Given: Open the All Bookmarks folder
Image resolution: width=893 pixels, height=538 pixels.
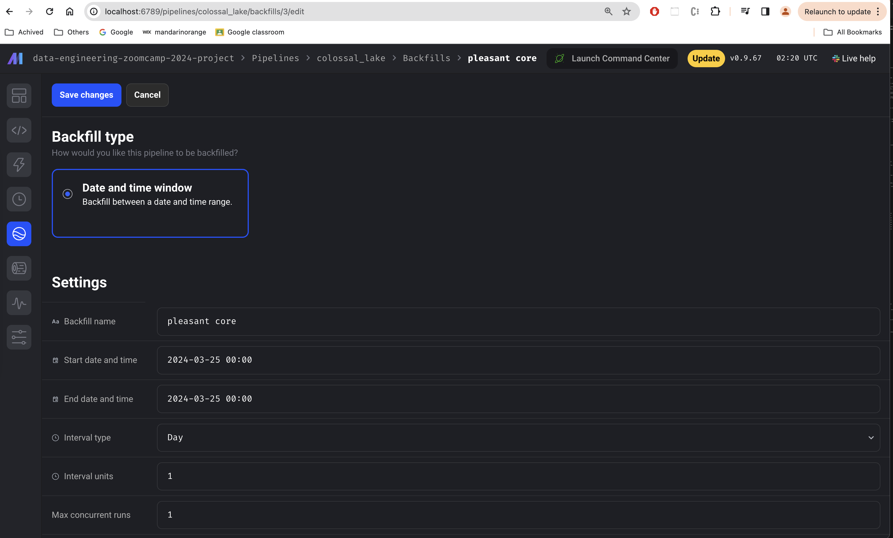Looking at the screenshot, I should (853, 32).
